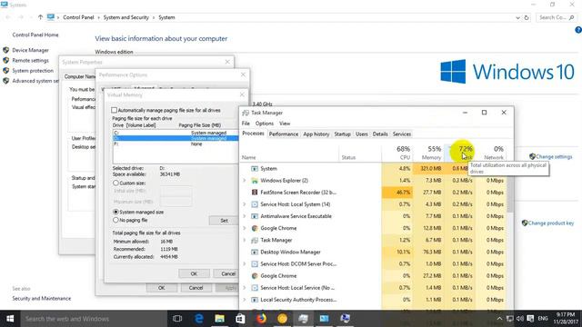
Task: Open the Windows Start menu
Action: pyautogui.click(x=10, y=319)
